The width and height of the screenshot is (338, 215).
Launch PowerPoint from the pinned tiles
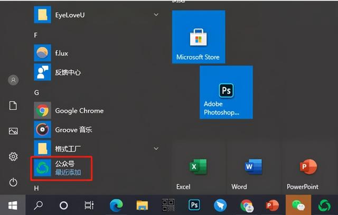(x=308, y=167)
